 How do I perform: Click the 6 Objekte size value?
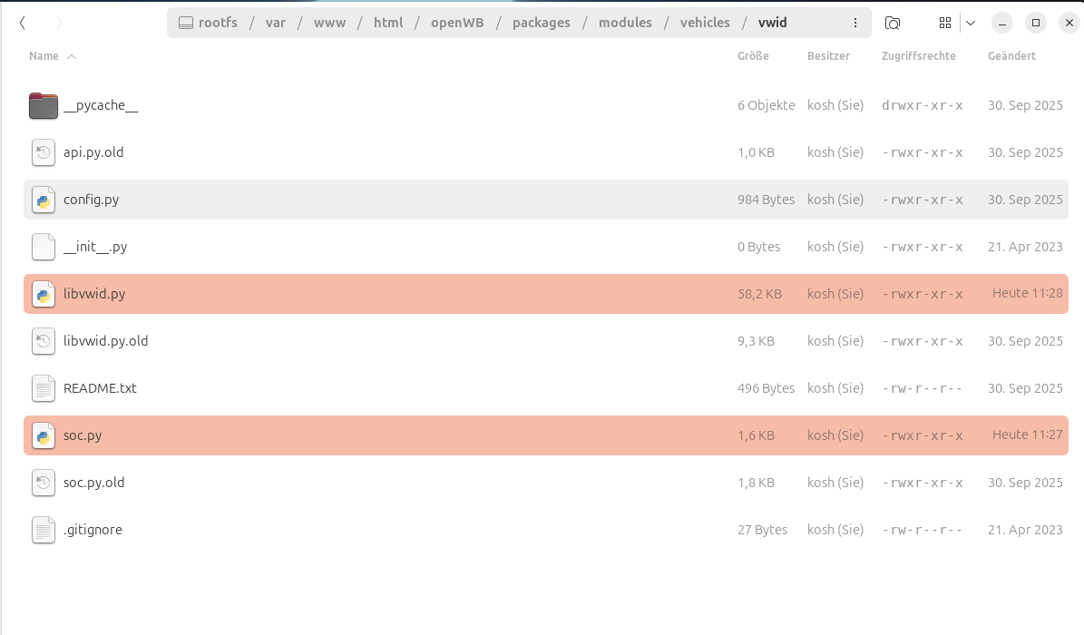pyautogui.click(x=766, y=105)
